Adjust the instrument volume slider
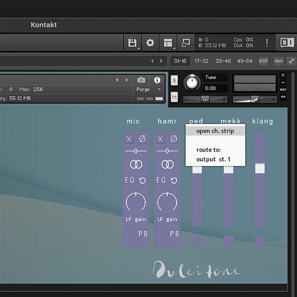Viewport: 297px width, 297px height. click(255, 99)
